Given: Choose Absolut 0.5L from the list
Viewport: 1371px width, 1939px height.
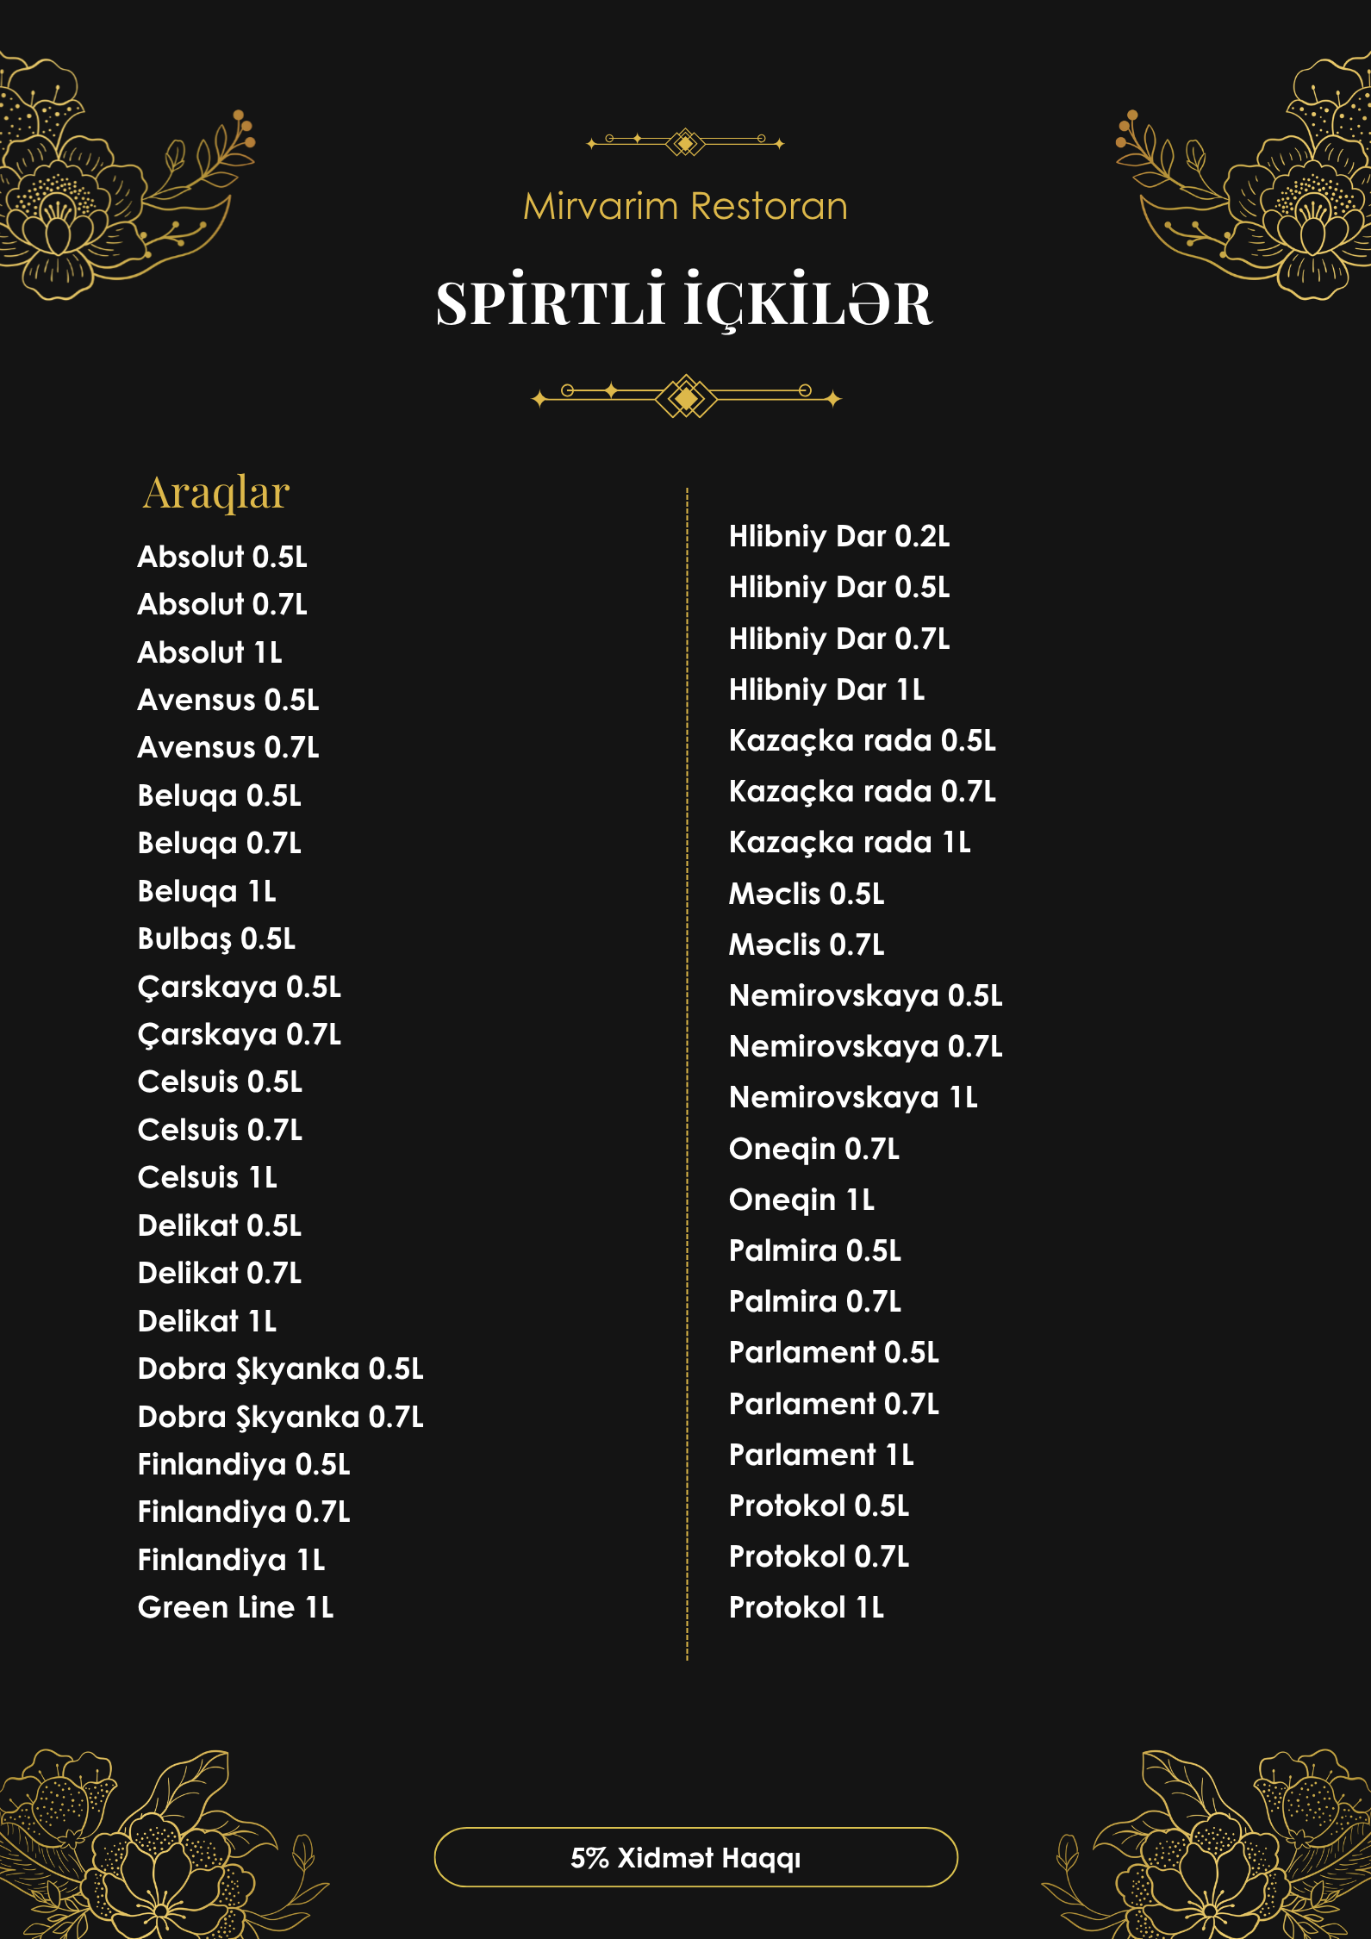Looking at the screenshot, I should point(222,557).
